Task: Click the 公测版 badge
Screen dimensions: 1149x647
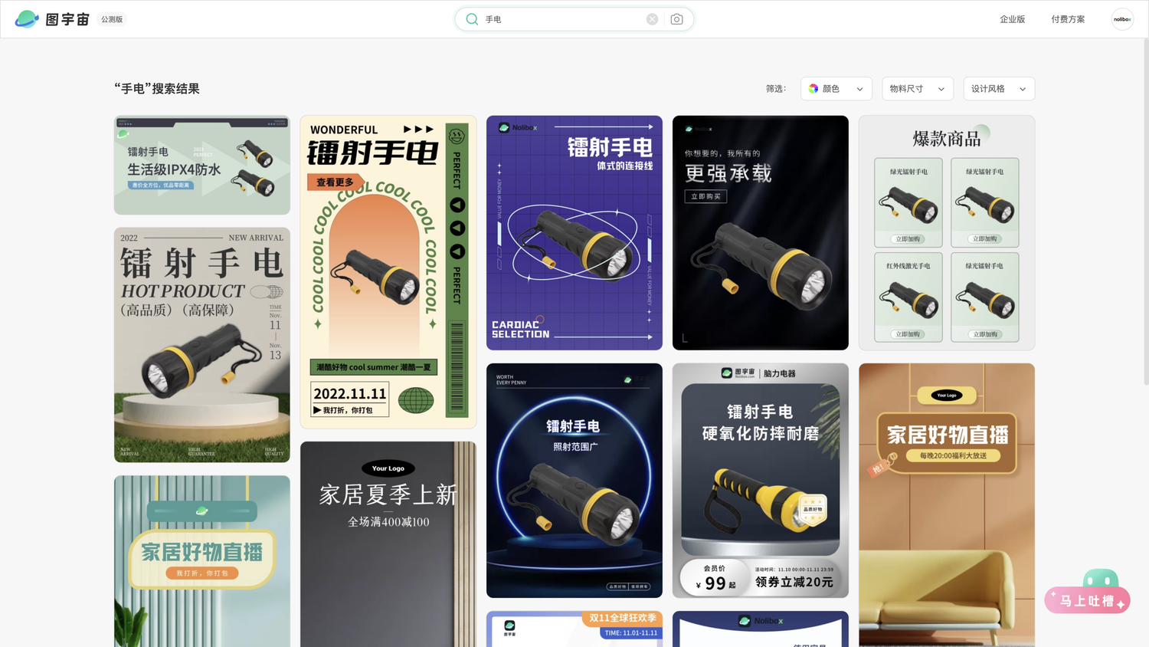Action: coord(112,19)
